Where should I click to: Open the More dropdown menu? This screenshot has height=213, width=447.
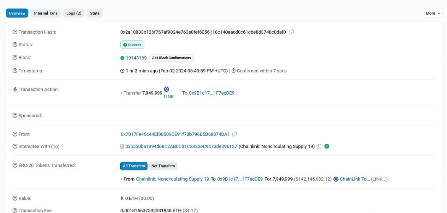click(x=432, y=13)
